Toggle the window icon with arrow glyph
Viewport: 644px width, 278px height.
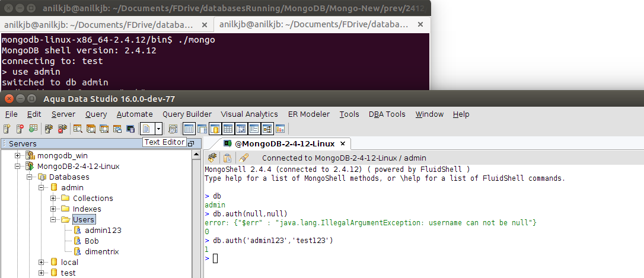click(241, 129)
